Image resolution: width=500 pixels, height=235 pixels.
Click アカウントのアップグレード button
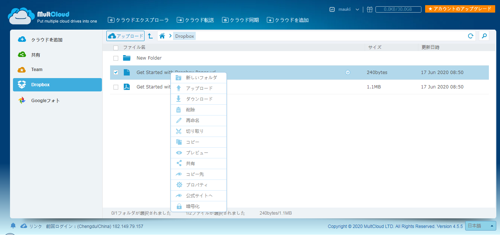tap(460, 9)
